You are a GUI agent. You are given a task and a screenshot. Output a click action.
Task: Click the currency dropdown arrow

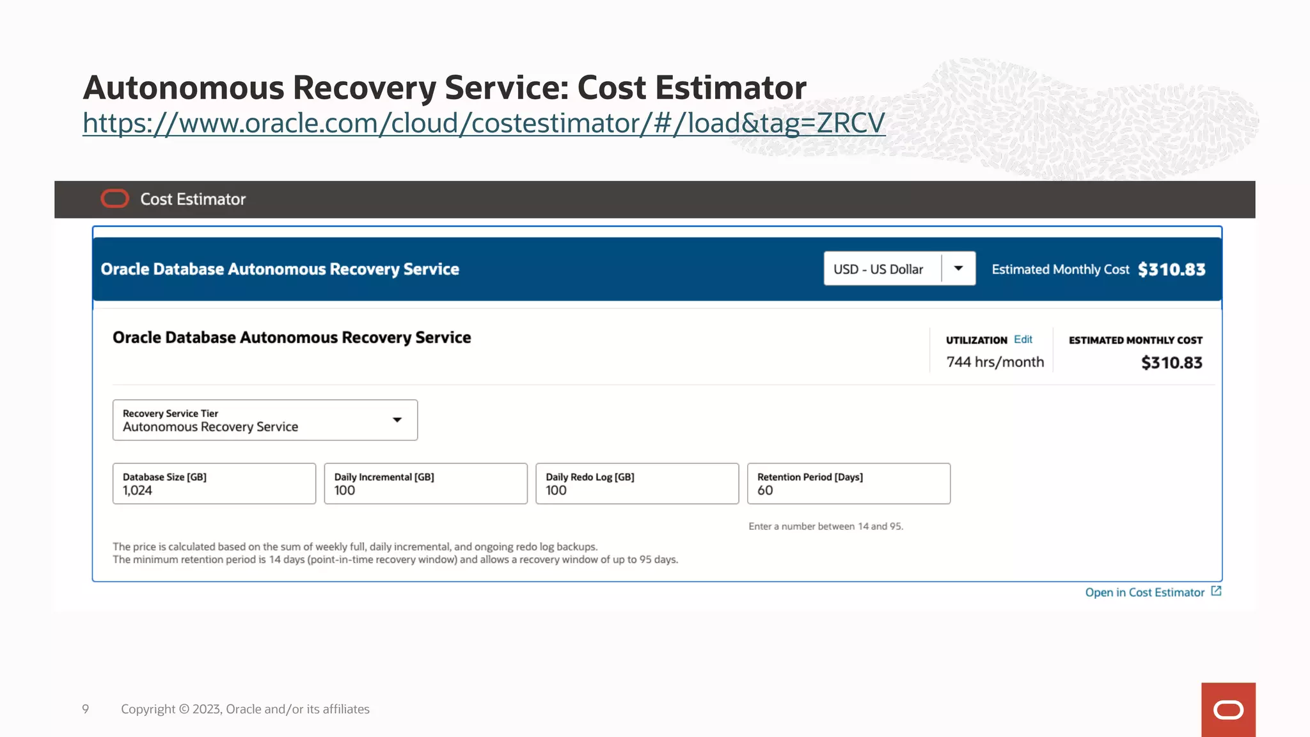pos(958,269)
